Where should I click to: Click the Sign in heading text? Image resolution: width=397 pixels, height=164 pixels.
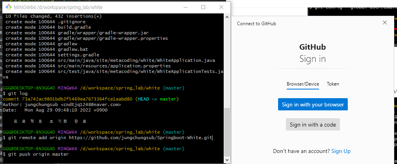pos(312,59)
